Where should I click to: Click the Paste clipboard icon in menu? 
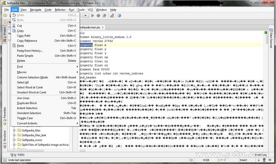coord(14,45)
